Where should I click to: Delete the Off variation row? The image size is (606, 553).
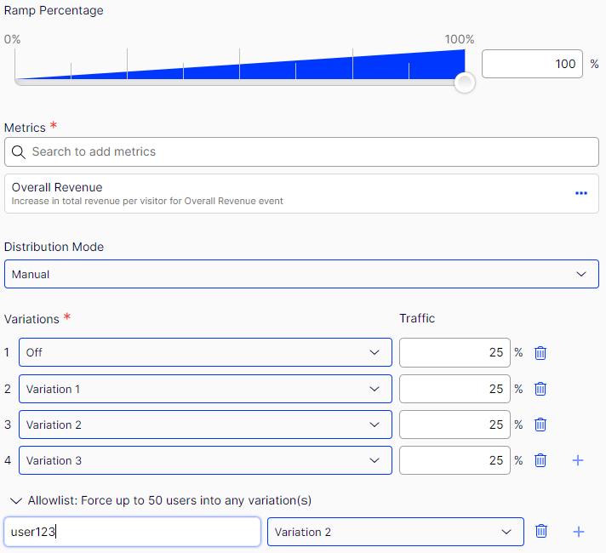540,353
